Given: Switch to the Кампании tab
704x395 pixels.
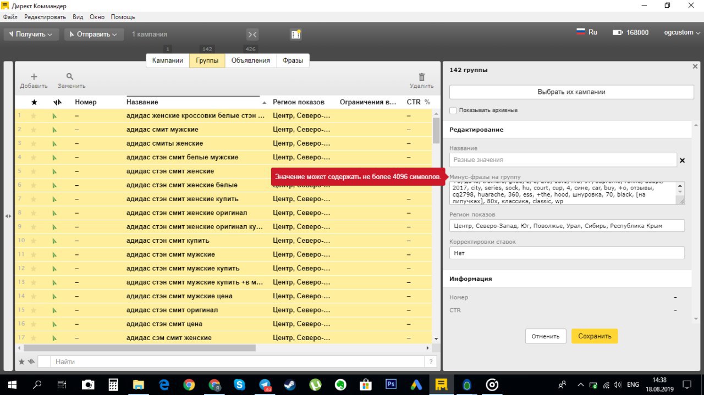Looking at the screenshot, I should (168, 60).
